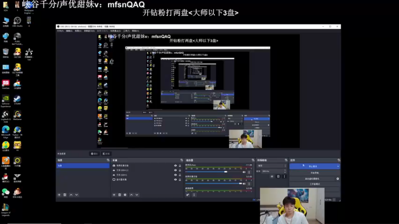Screen dimensions: 399x224
Task: Move the scene up with arrow icon
Action: pos(71,195)
